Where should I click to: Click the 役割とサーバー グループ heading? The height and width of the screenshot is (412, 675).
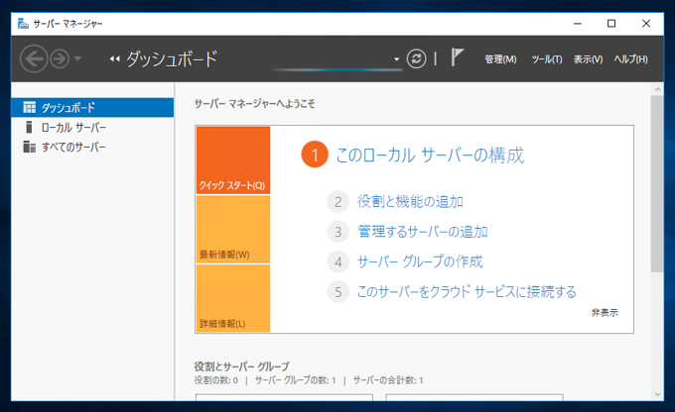[241, 366]
